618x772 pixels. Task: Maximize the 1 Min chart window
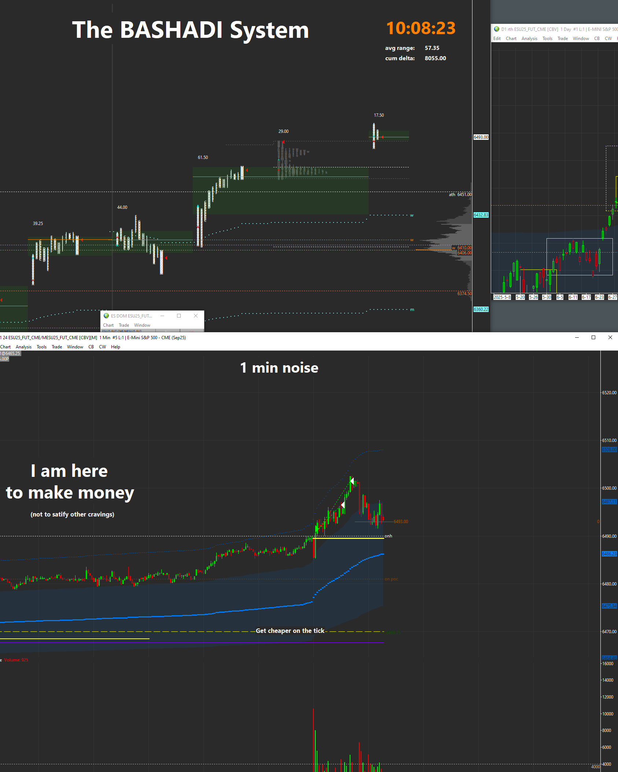pyautogui.click(x=593, y=337)
